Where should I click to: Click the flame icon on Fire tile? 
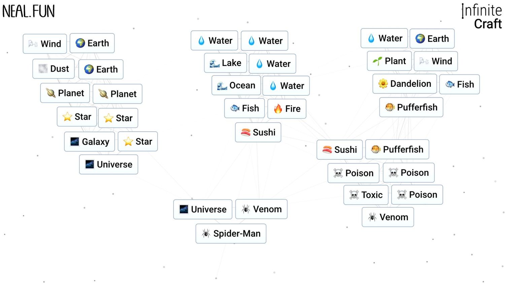(x=278, y=109)
